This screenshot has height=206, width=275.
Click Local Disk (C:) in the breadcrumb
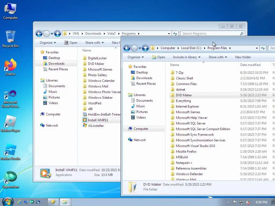(x=191, y=48)
